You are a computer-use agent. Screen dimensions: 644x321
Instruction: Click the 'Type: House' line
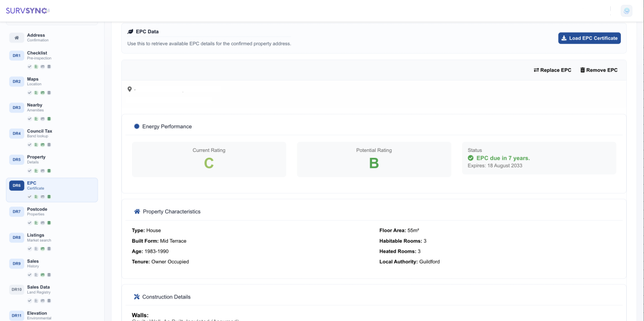point(147,230)
